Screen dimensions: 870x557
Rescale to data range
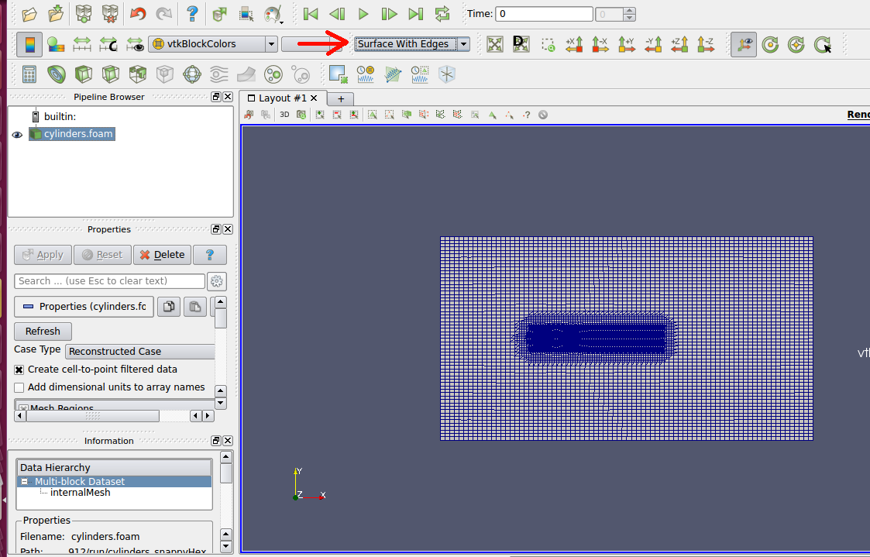tap(82, 44)
